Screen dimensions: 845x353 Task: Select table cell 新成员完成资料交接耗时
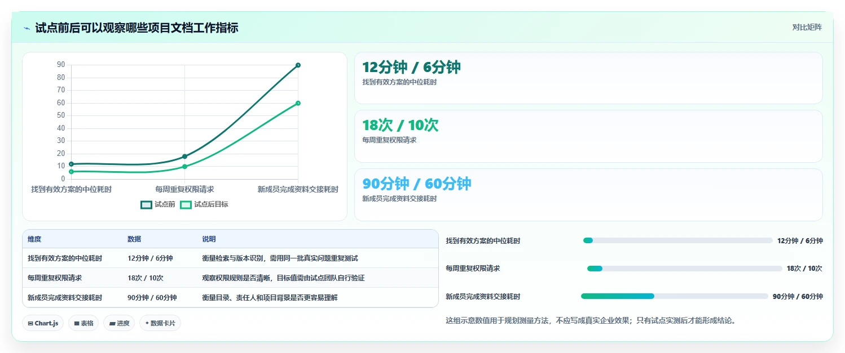65,298
